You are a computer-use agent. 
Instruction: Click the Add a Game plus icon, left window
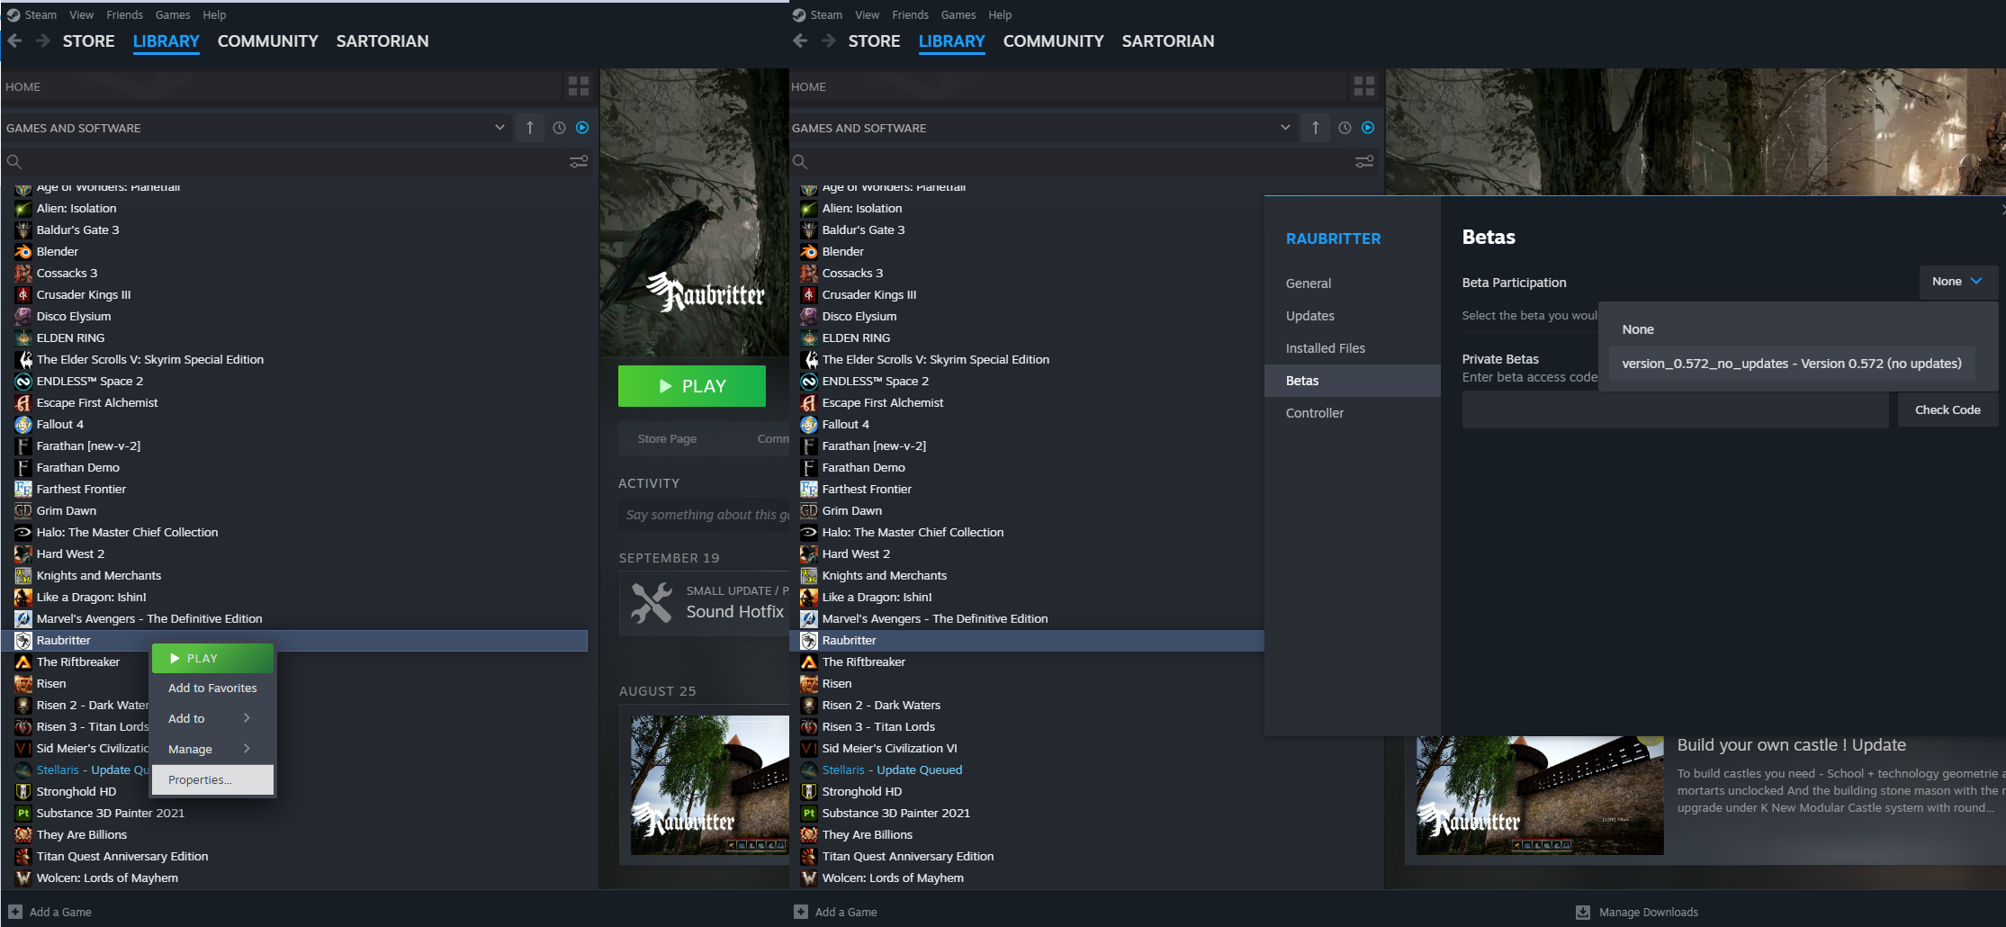15,912
